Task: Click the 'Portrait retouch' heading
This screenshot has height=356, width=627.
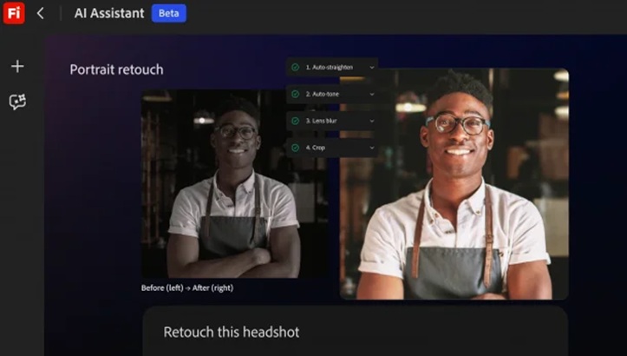Action: tap(116, 69)
